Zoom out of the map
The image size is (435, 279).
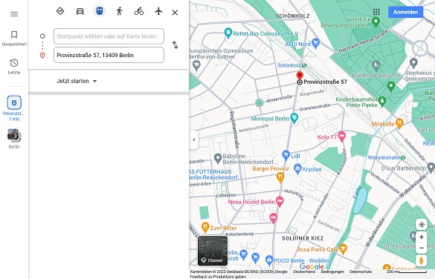422,248
